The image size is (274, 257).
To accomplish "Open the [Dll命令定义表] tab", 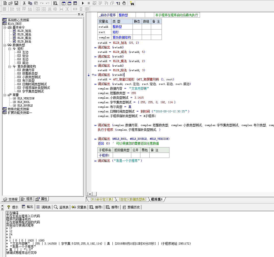I will tap(102, 199).
